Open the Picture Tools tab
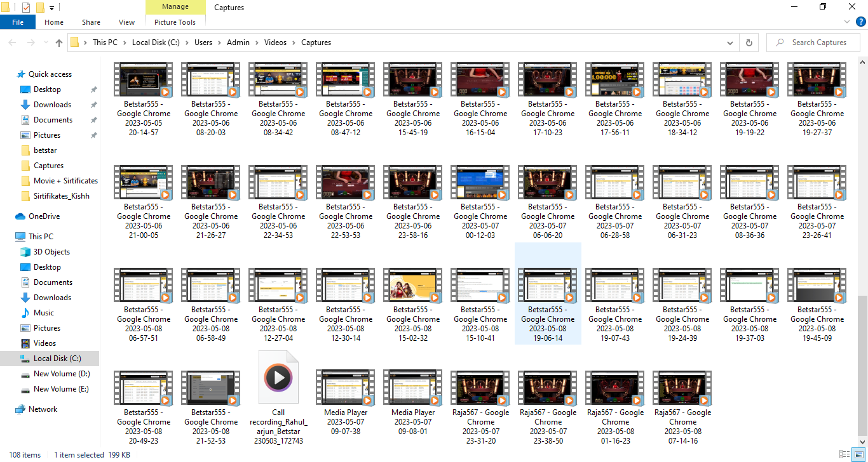868x462 pixels. (x=175, y=22)
